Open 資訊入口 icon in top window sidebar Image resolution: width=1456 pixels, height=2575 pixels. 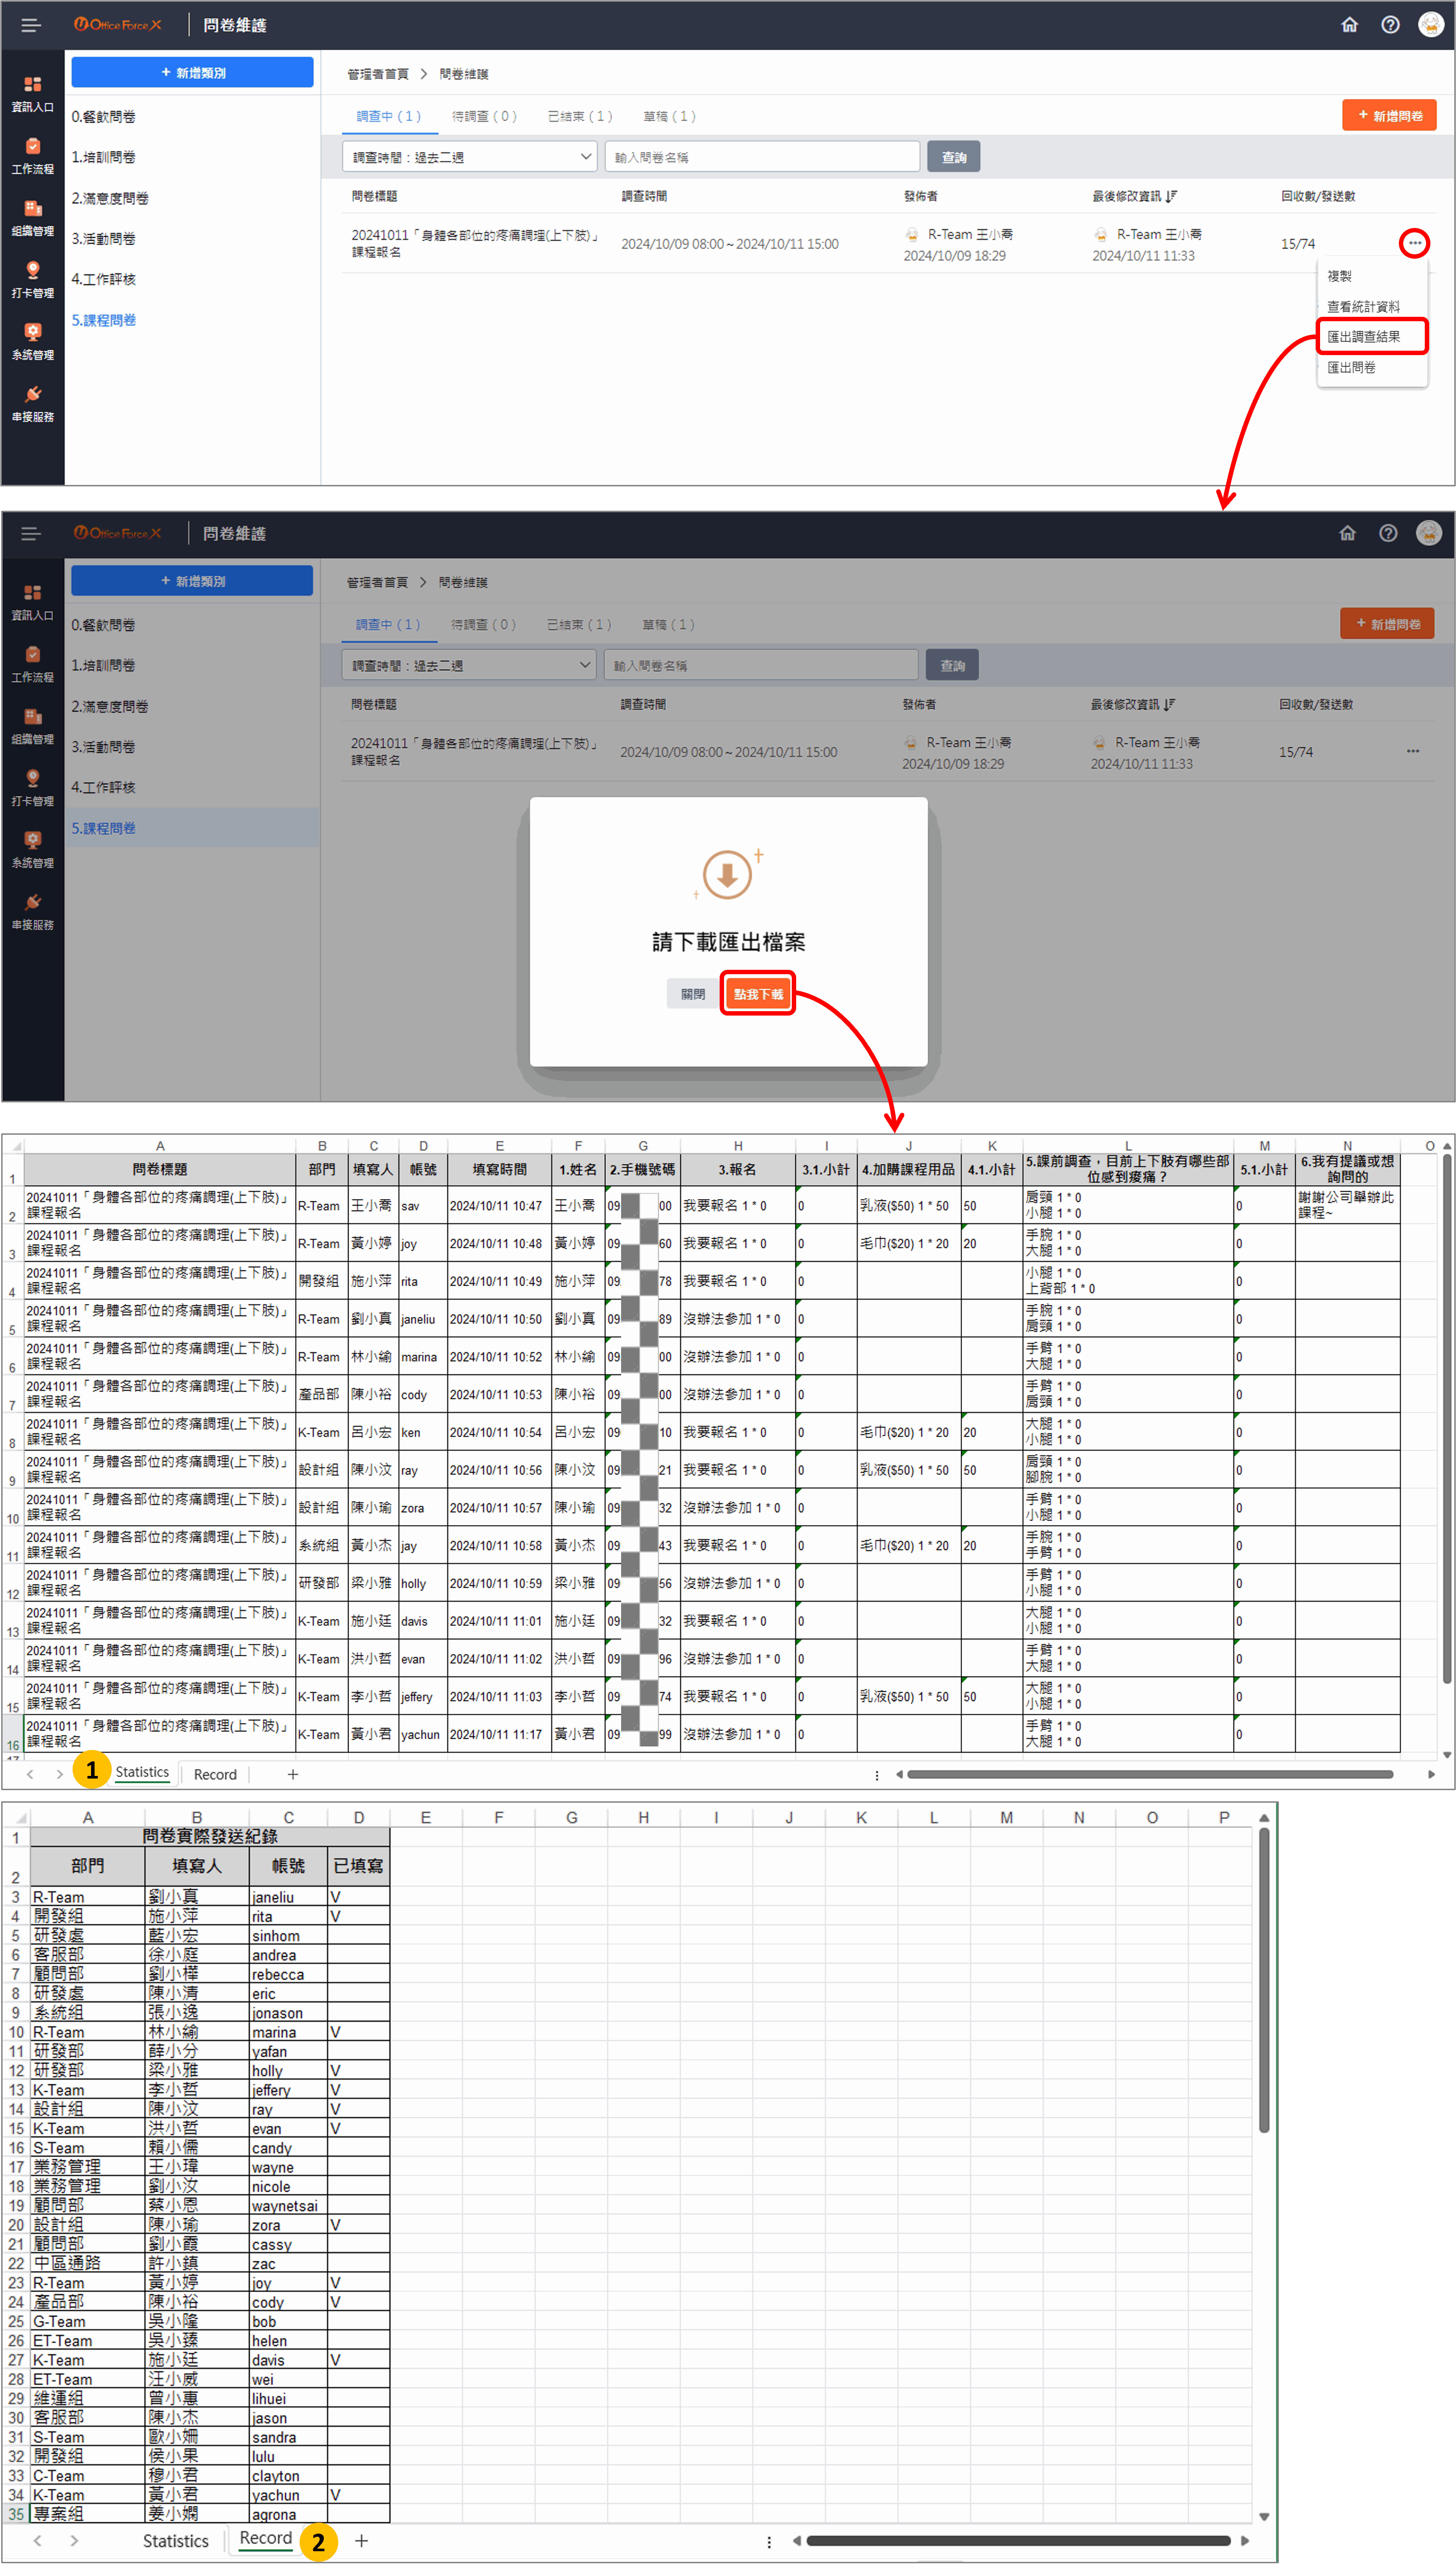(x=32, y=85)
